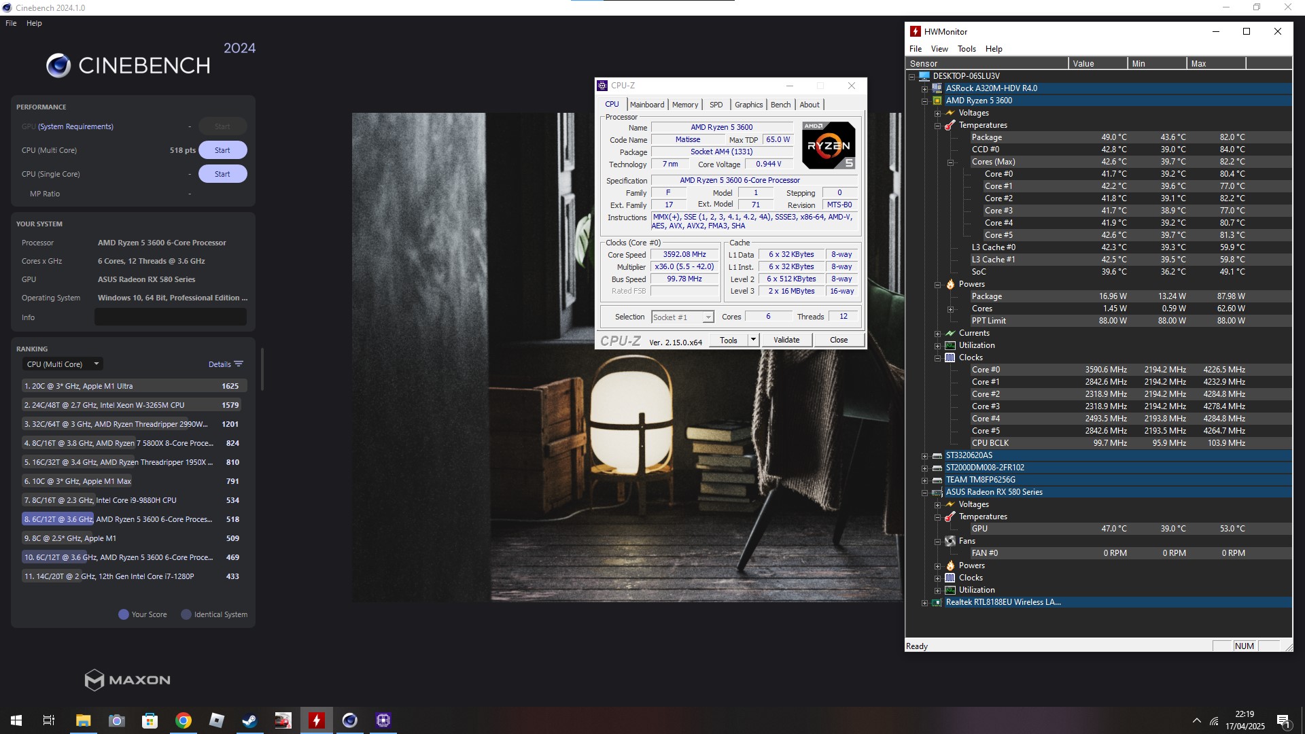Viewport: 1305px width, 734px height.
Task: Expand the CPU Voltages node
Action: pyautogui.click(x=937, y=113)
